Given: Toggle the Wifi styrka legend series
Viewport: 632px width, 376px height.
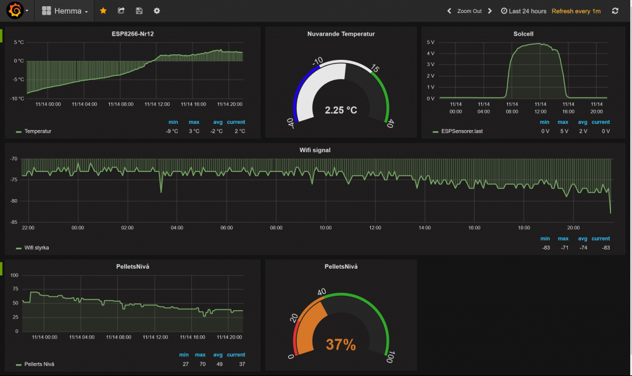Looking at the screenshot, I should [36, 248].
